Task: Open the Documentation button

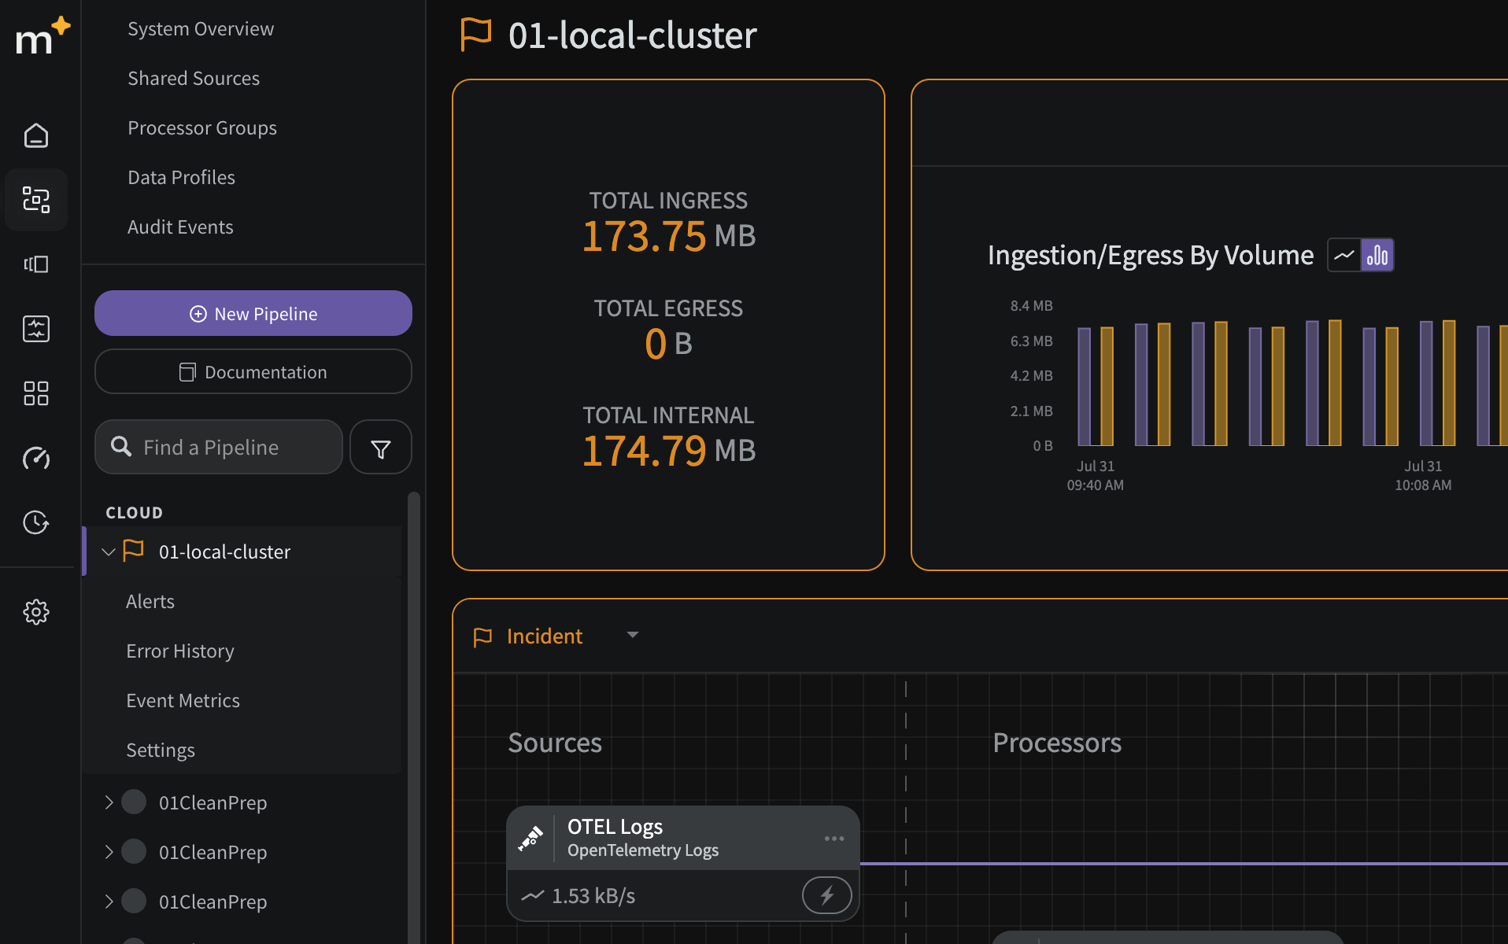Action: coord(253,371)
